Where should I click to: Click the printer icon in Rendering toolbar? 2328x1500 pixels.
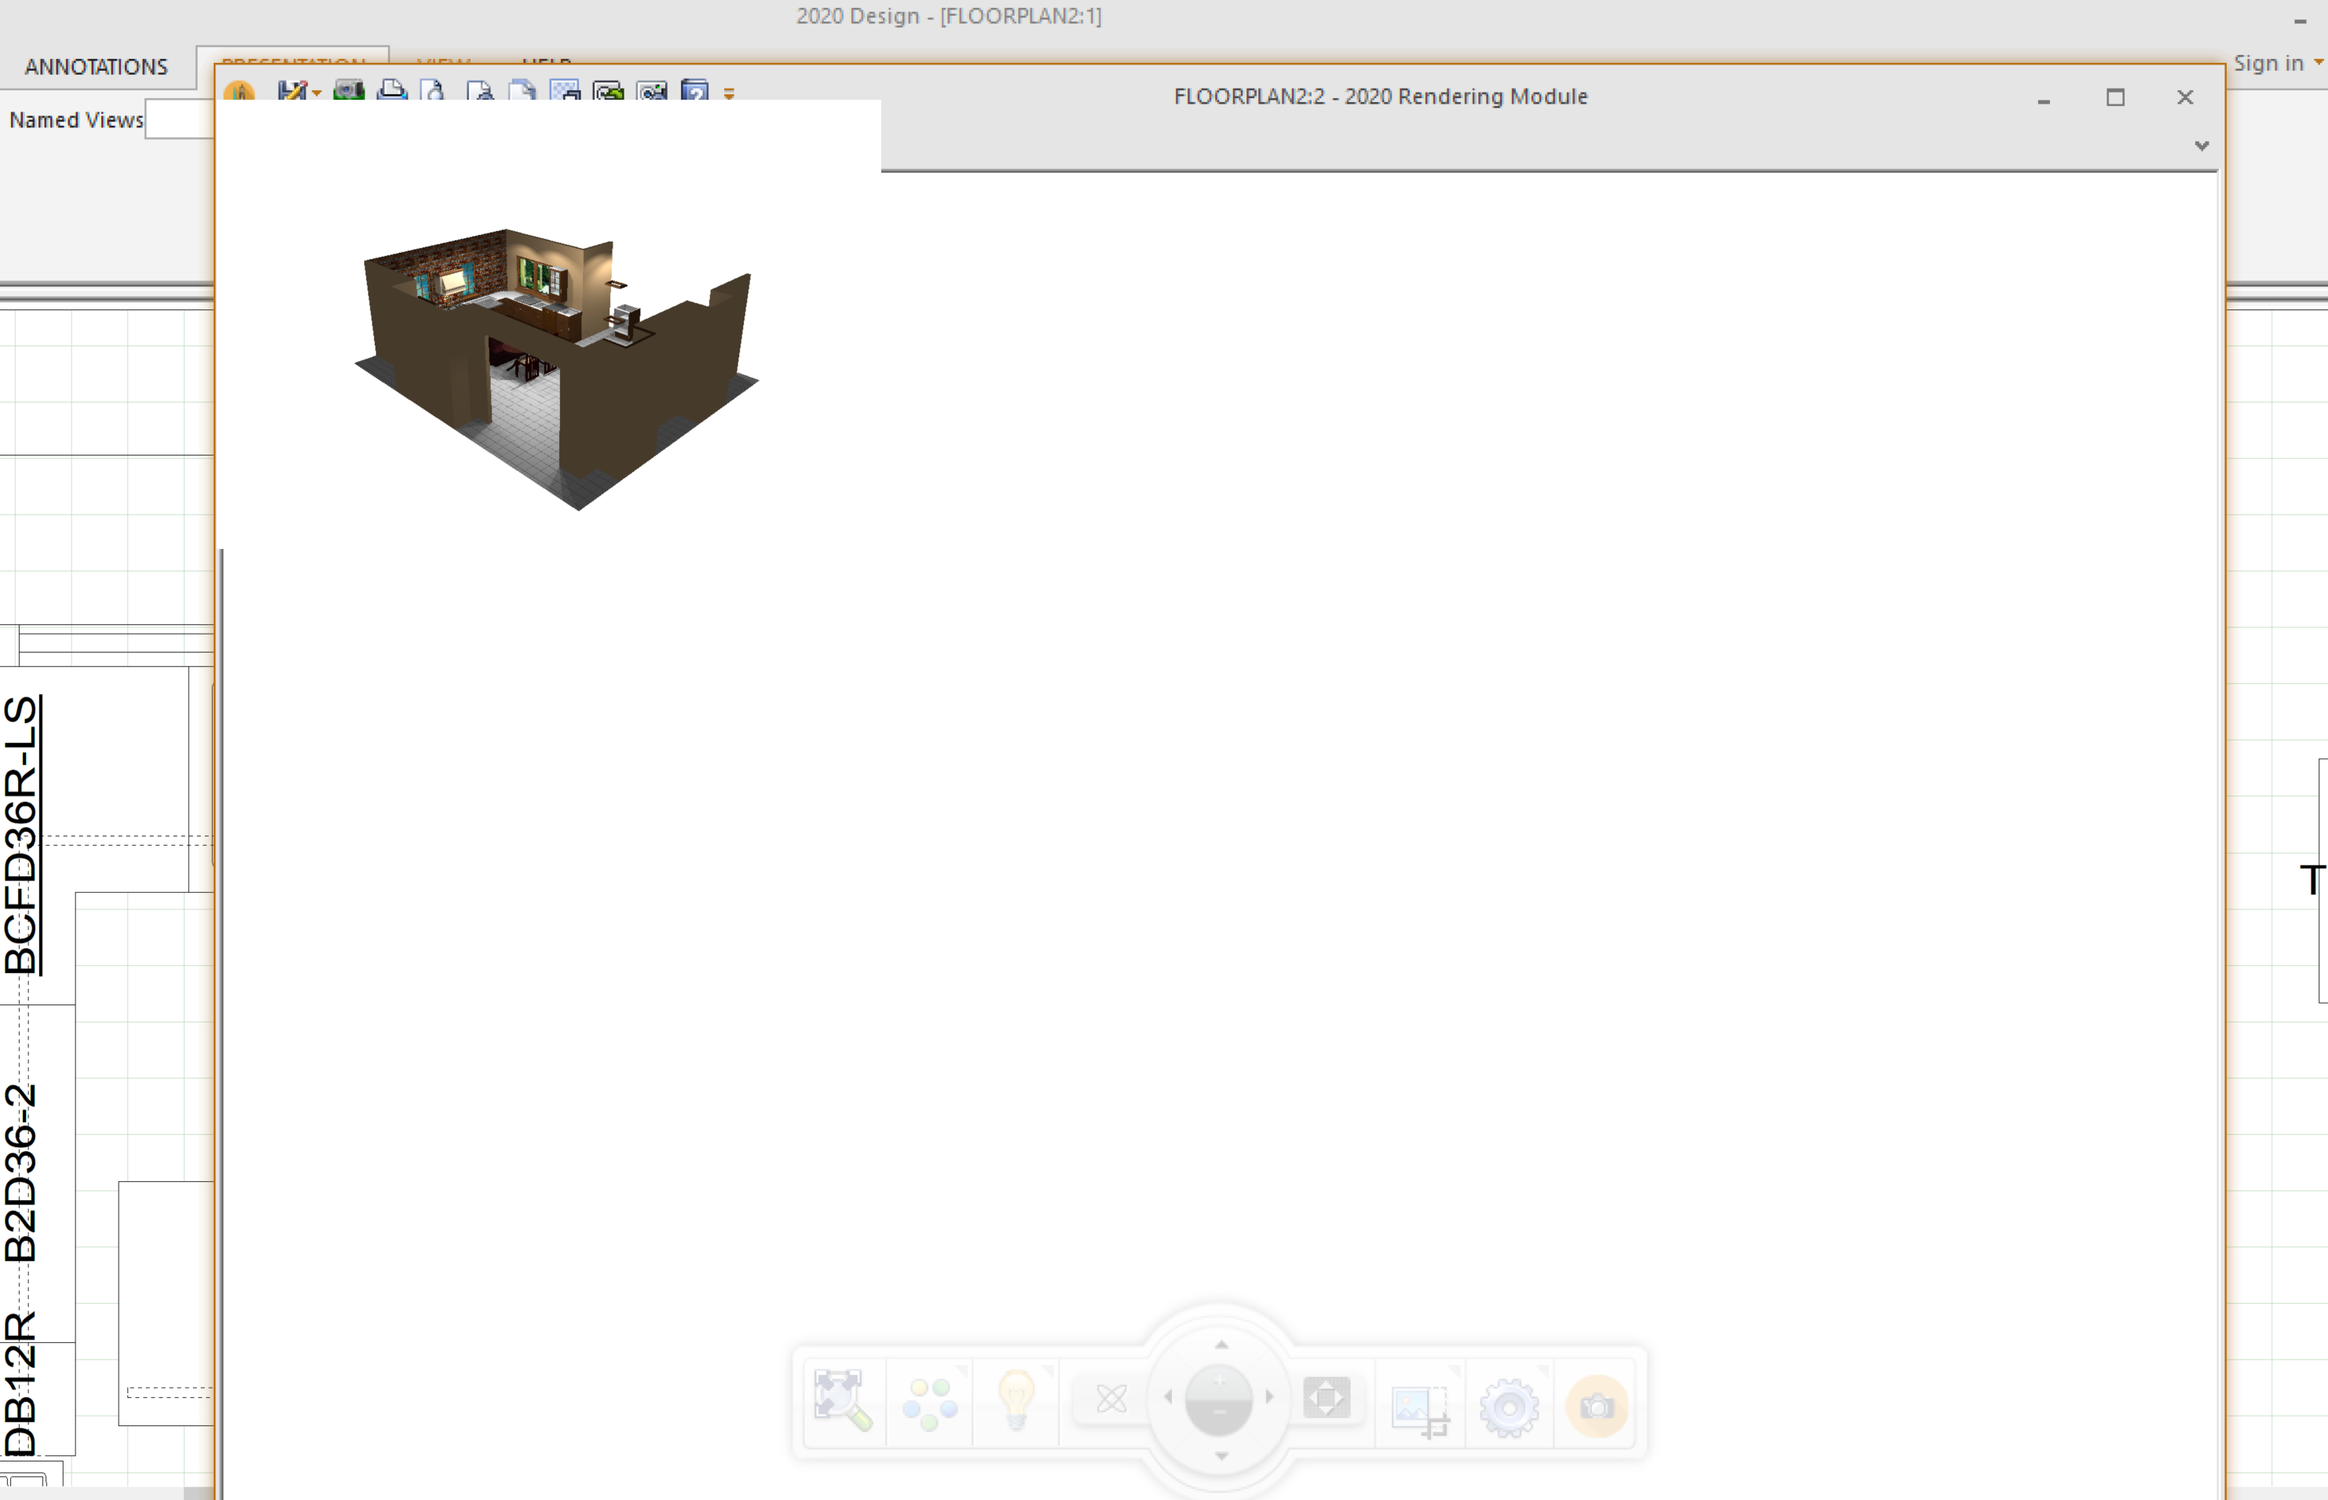click(392, 90)
